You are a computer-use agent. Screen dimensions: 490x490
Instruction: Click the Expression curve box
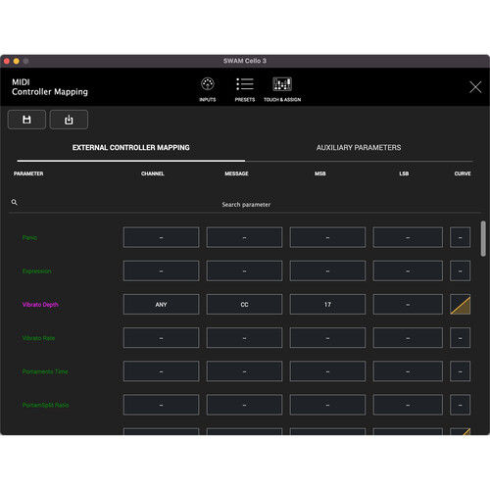pos(461,270)
